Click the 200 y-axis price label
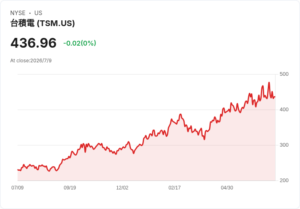Viewport: 300px width, 209px height. (284, 180)
